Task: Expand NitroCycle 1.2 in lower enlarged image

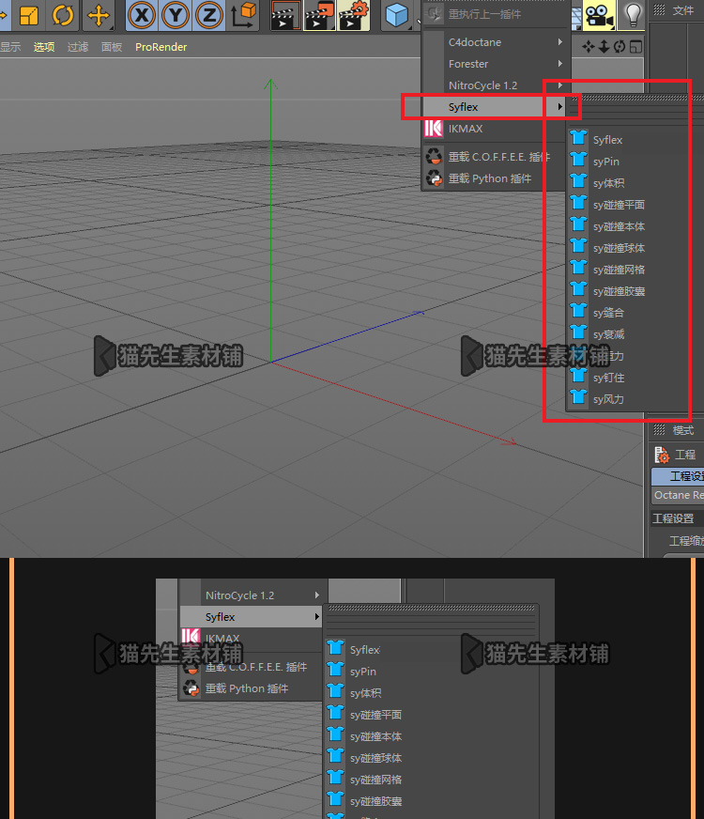Action: point(251,595)
